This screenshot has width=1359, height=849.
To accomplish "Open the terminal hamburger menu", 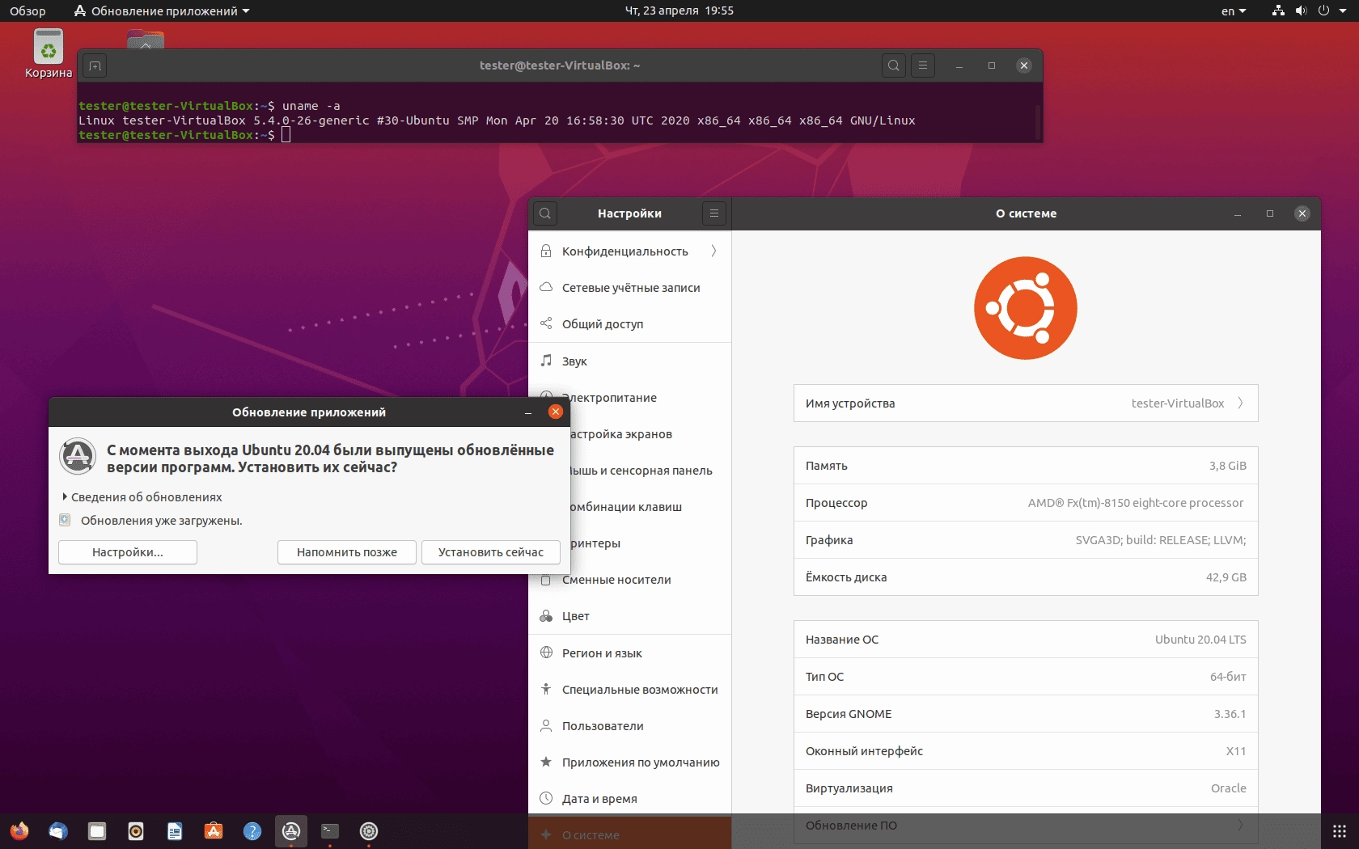I will (x=923, y=65).
